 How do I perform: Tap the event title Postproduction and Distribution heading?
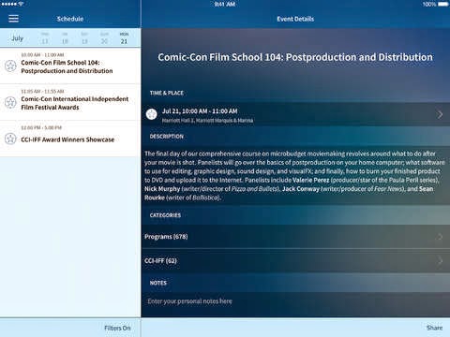(295, 57)
